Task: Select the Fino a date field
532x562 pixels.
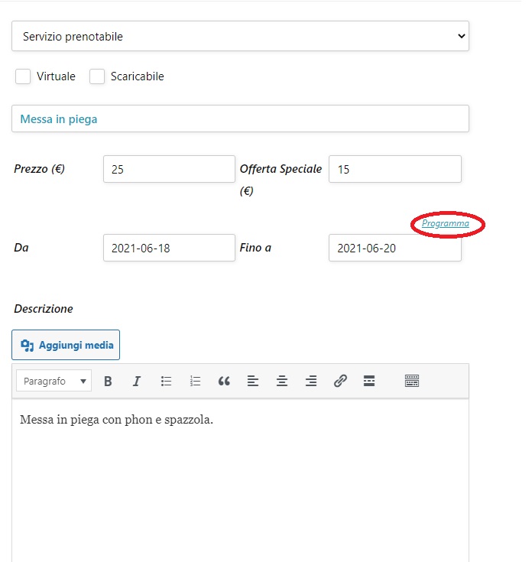Action: 394,248
